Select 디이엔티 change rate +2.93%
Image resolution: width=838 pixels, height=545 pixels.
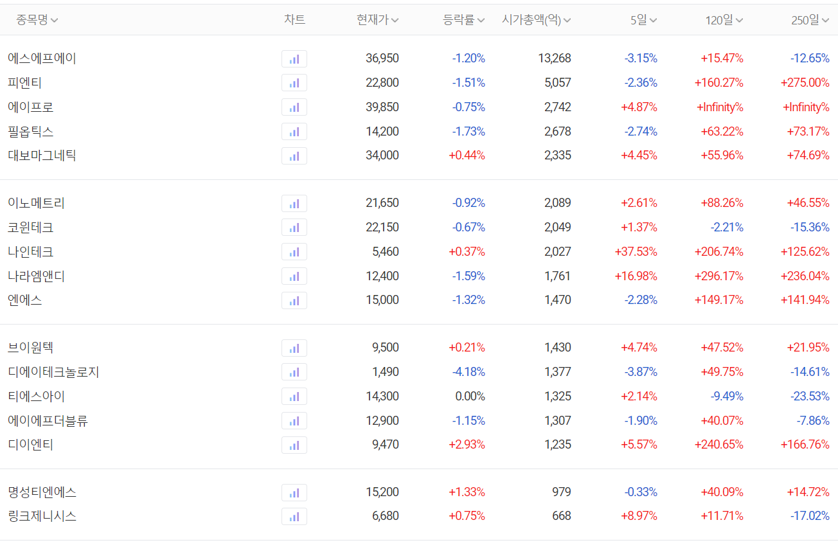(x=467, y=445)
